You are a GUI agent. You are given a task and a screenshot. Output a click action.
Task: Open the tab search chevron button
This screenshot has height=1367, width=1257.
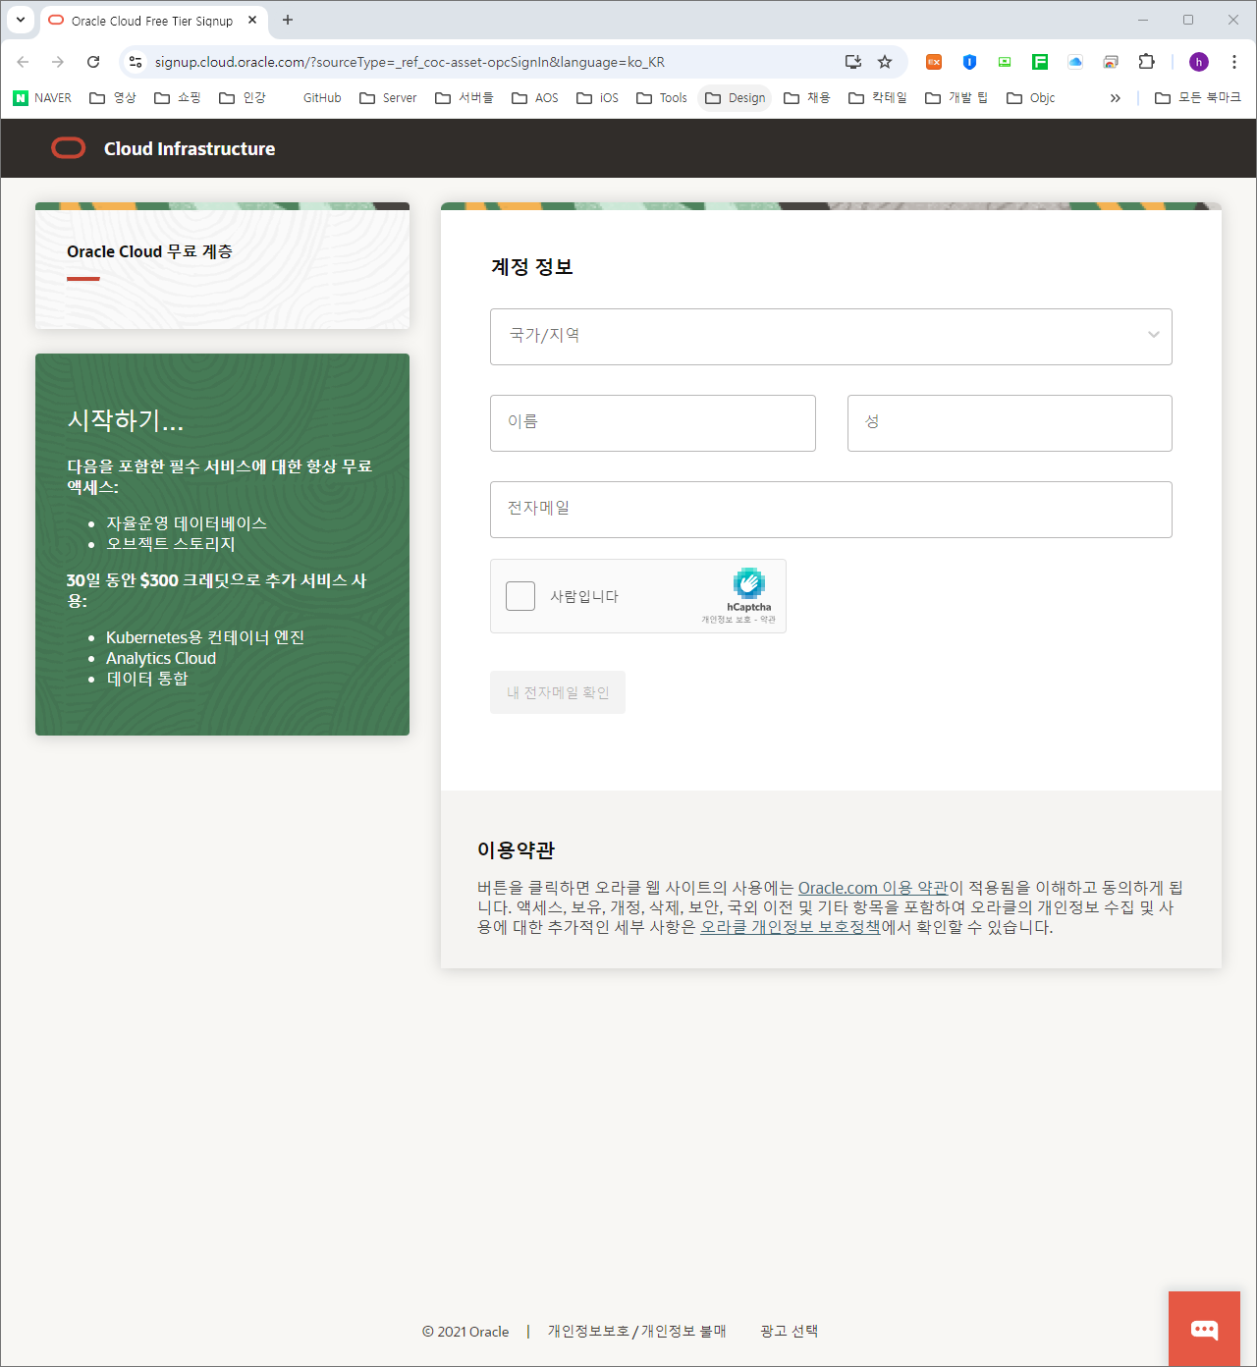tap(20, 20)
